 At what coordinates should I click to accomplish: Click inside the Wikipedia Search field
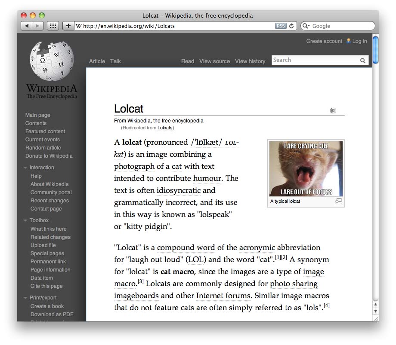[314, 60]
